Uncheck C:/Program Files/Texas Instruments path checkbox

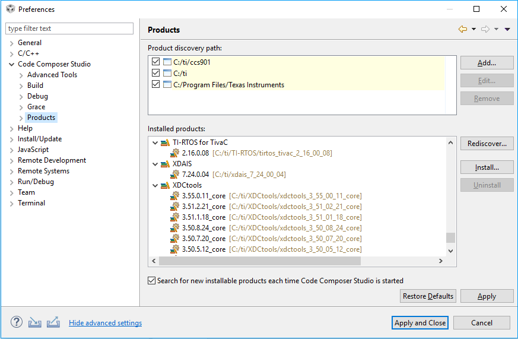pos(155,84)
